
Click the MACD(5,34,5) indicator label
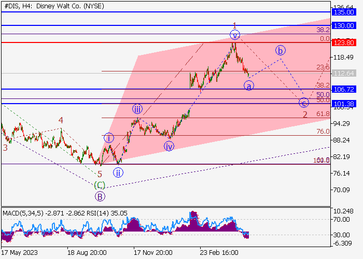[23, 213]
